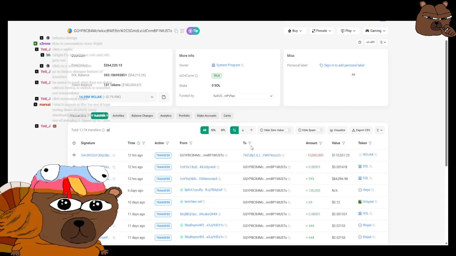The image size is (456, 256).
Task: Open the table column settings dropdown
Action: click(x=379, y=130)
